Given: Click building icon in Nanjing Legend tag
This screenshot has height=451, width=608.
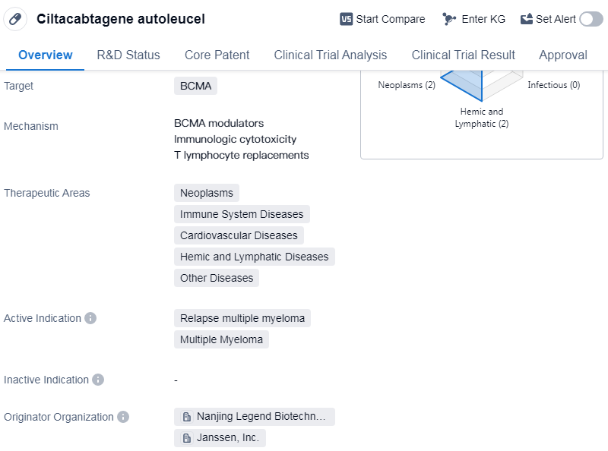Looking at the screenshot, I should coord(186,417).
